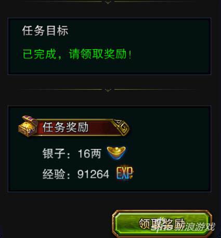The image size is (221, 238).
Task: Click the 16两 silver amount
Action: pos(89,154)
